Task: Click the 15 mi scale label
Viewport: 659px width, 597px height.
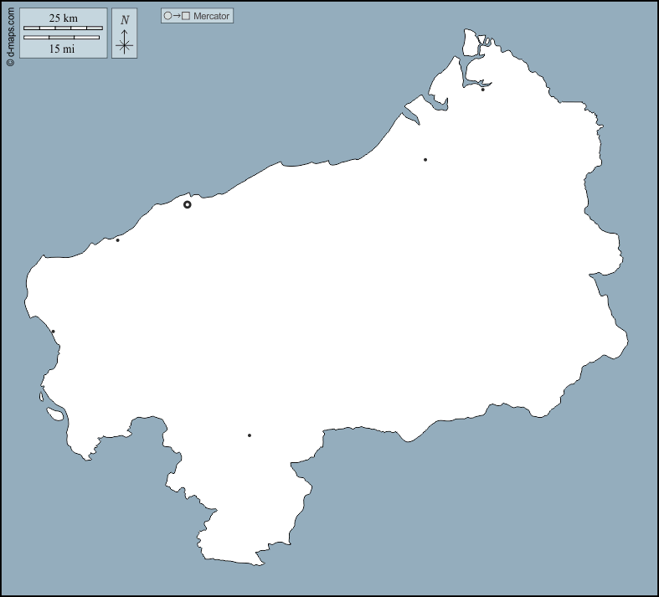Action: click(x=63, y=49)
